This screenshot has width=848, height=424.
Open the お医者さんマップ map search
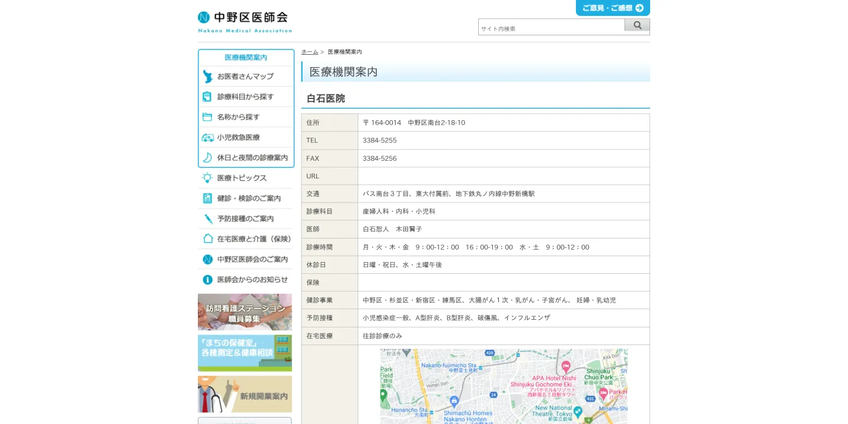pos(246,76)
